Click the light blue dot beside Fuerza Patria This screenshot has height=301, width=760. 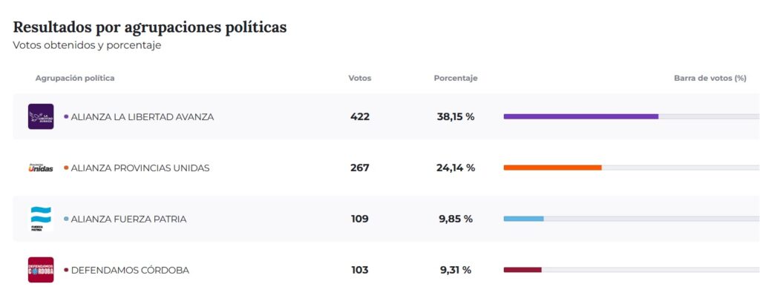coord(66,219)
